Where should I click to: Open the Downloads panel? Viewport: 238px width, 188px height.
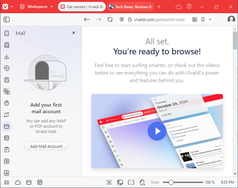point(7,57)
